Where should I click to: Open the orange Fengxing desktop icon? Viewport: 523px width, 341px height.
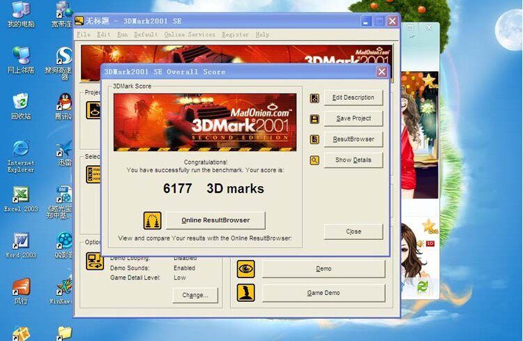pyautogui.click(x=21, y=291)
